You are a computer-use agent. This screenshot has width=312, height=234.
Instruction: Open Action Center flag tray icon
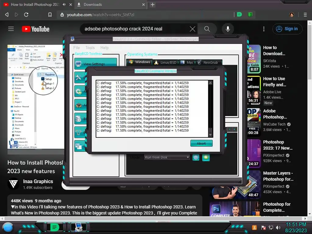[x=264, y=227]
